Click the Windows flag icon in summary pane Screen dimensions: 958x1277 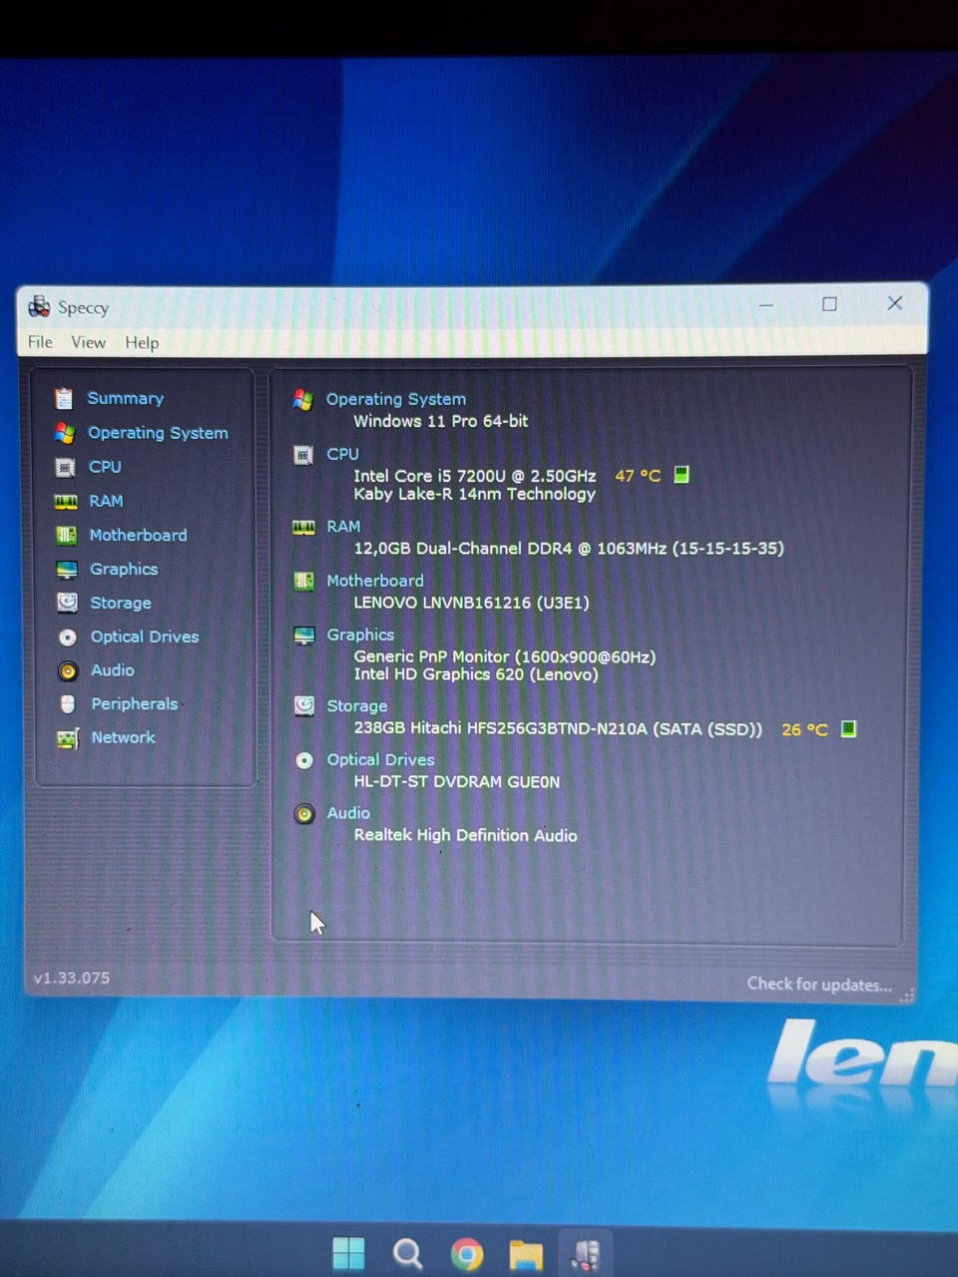coord(303,400)
